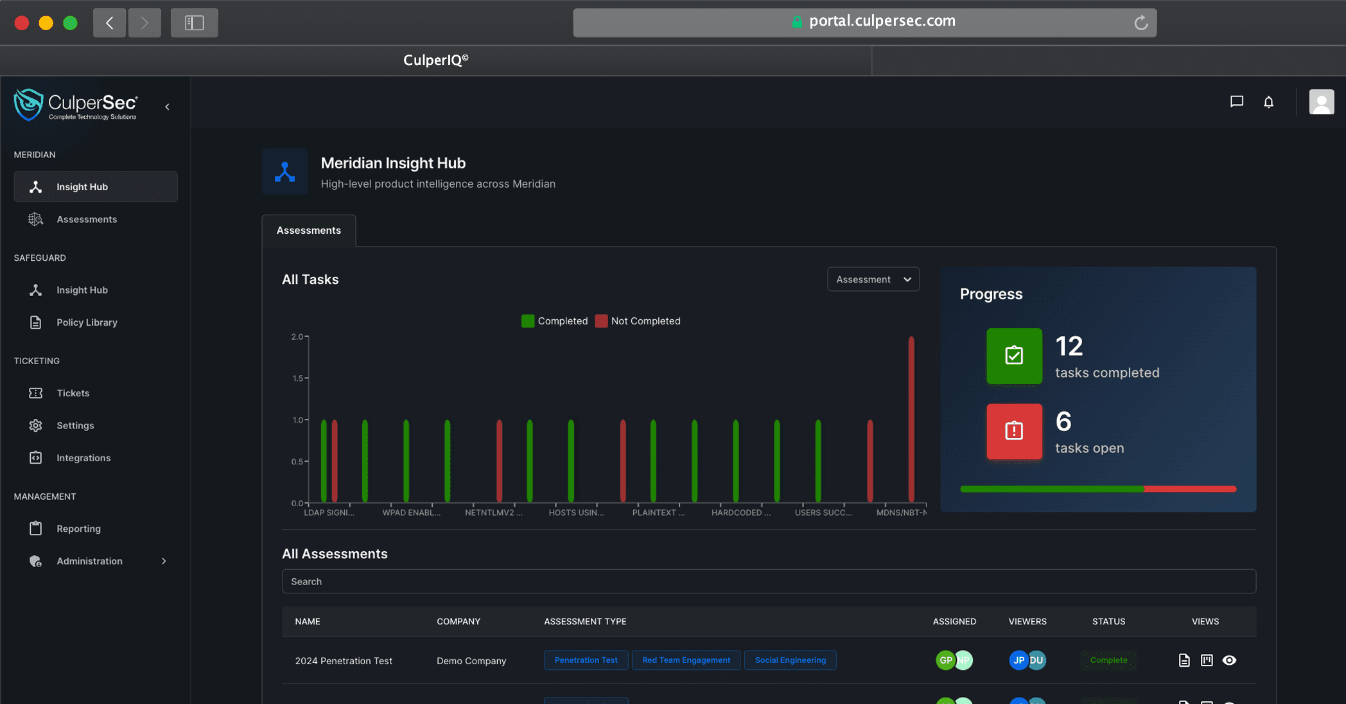The height and width of the screenshot is (704, 1346).
Task: Click the ASSIGNED column header
Action: click(954, 622)
